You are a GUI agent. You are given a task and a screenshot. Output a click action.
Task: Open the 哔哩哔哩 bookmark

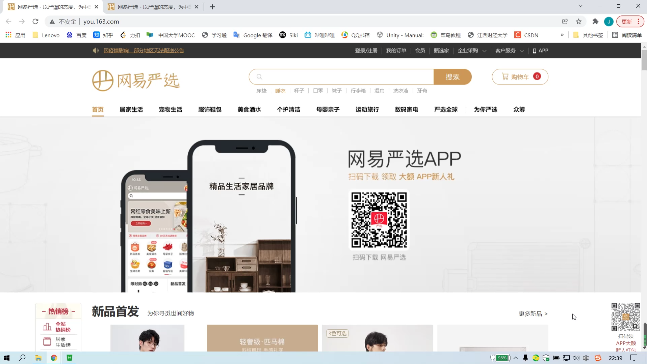(x=319, y=35)
